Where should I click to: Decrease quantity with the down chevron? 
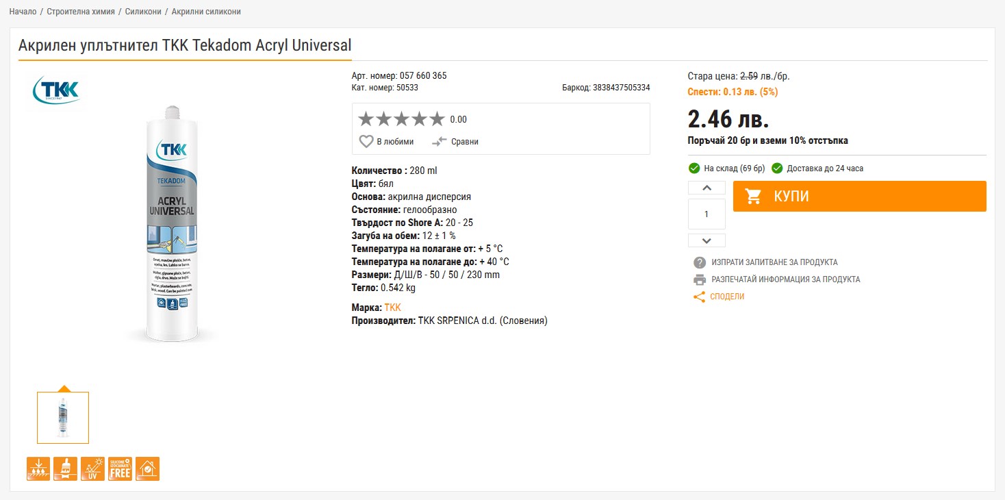[x=707, y=240]
